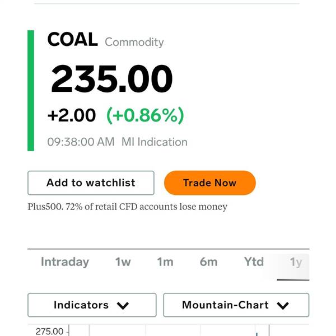Viewport: 336px width, 336px height.
Task: Click the Commodity category label
Action: 134,42
